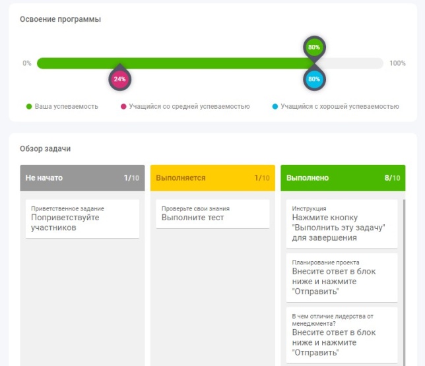This screenshot has width=425, height=366.
Task: Click the green dot next to Ваша успеваемость
Action: 29,106
